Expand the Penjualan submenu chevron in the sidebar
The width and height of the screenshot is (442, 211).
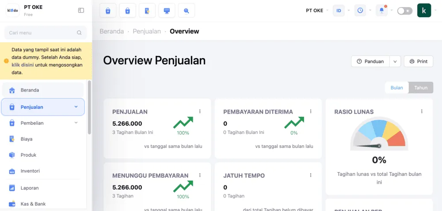pos(76,107)
